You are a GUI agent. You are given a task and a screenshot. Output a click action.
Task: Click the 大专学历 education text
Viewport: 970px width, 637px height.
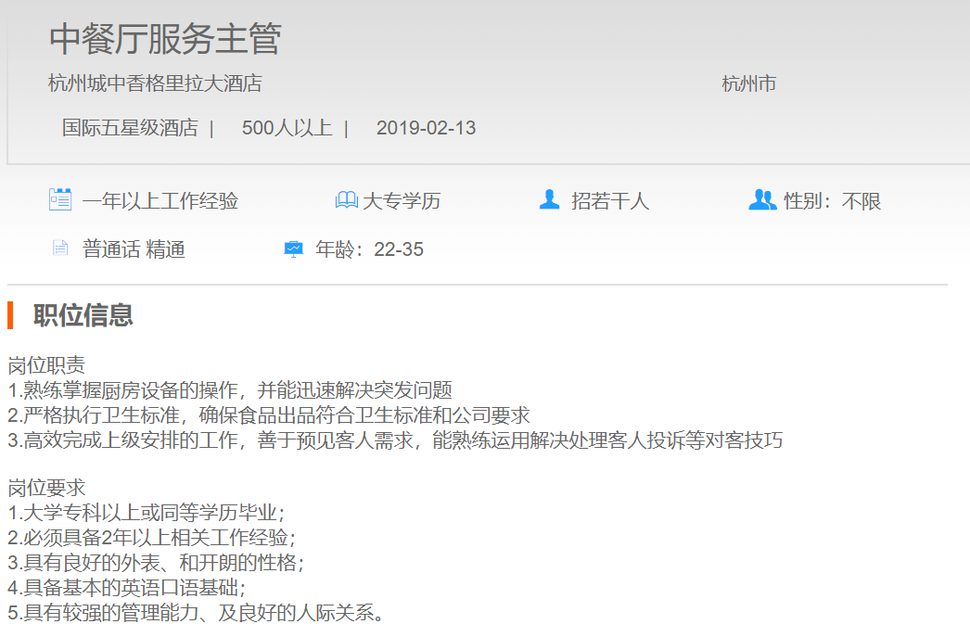[402, 201]
